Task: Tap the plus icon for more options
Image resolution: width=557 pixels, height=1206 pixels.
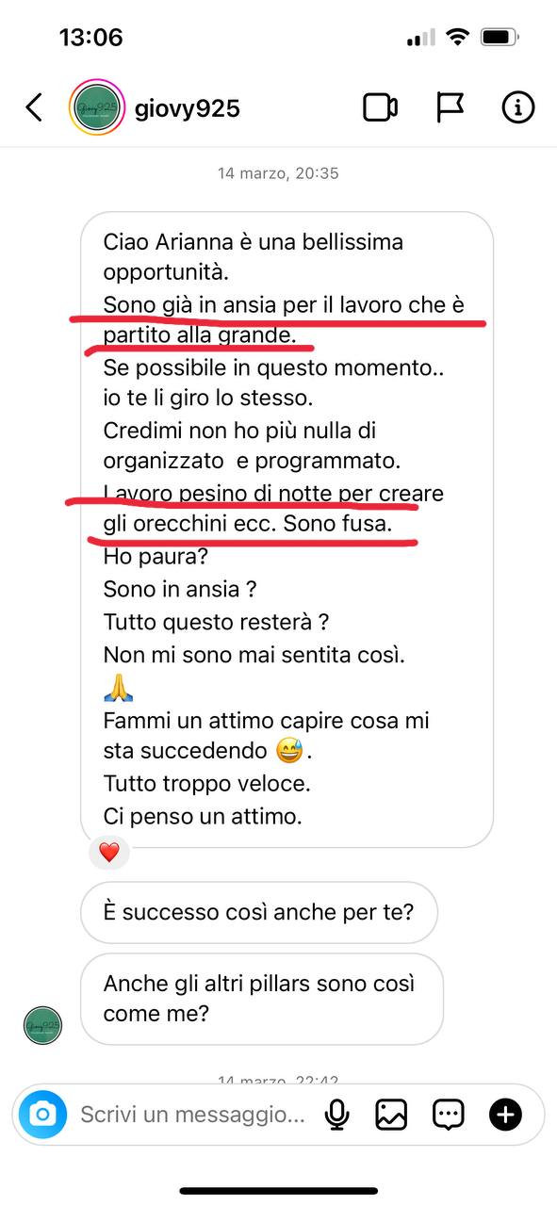Action: (x=505, y=1116)
